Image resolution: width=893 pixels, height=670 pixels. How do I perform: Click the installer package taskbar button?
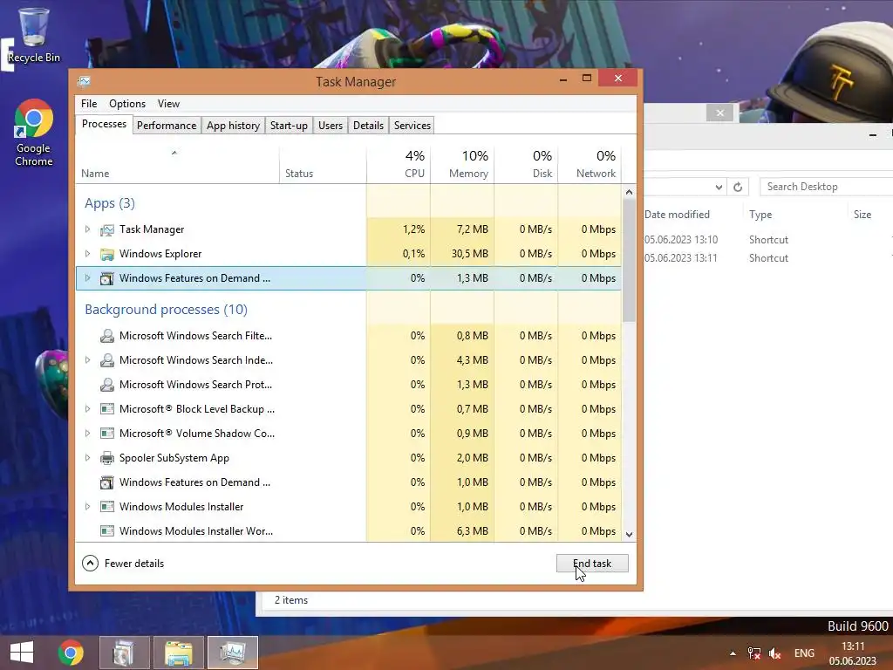(124, 653)
